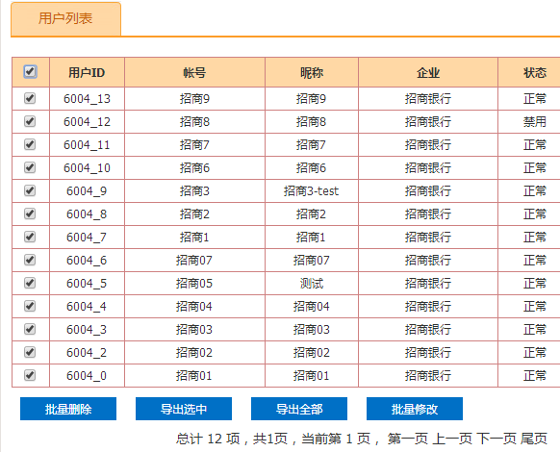Click the 招商3-test nickname cell
This screenshot has height=452, width=560.
pos(312,191)
